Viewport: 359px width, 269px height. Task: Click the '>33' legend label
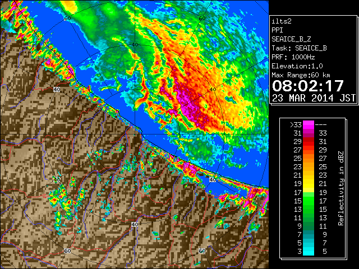click(x=296, y=125)
